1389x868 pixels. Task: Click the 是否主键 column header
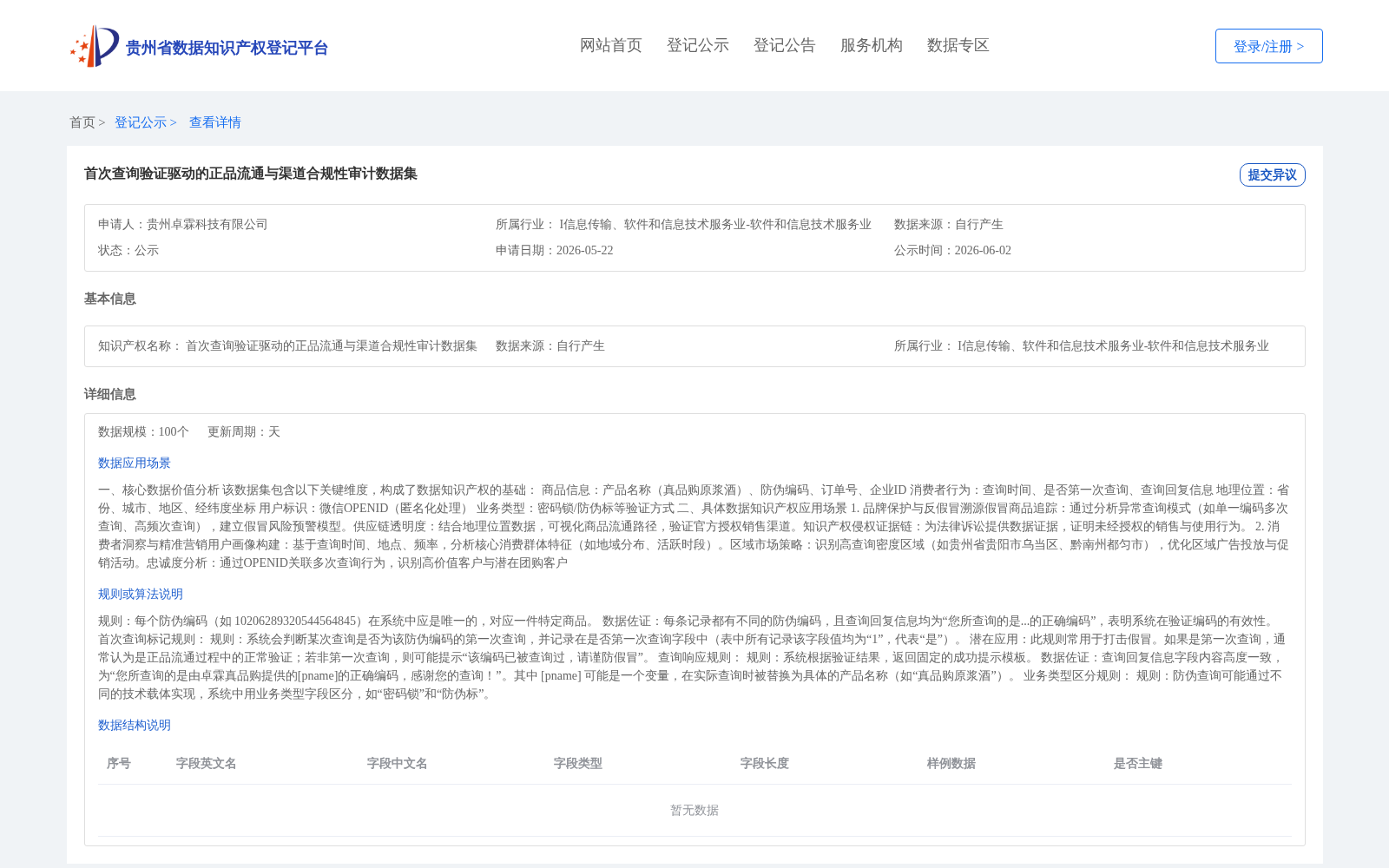[x=1138, y=763]
